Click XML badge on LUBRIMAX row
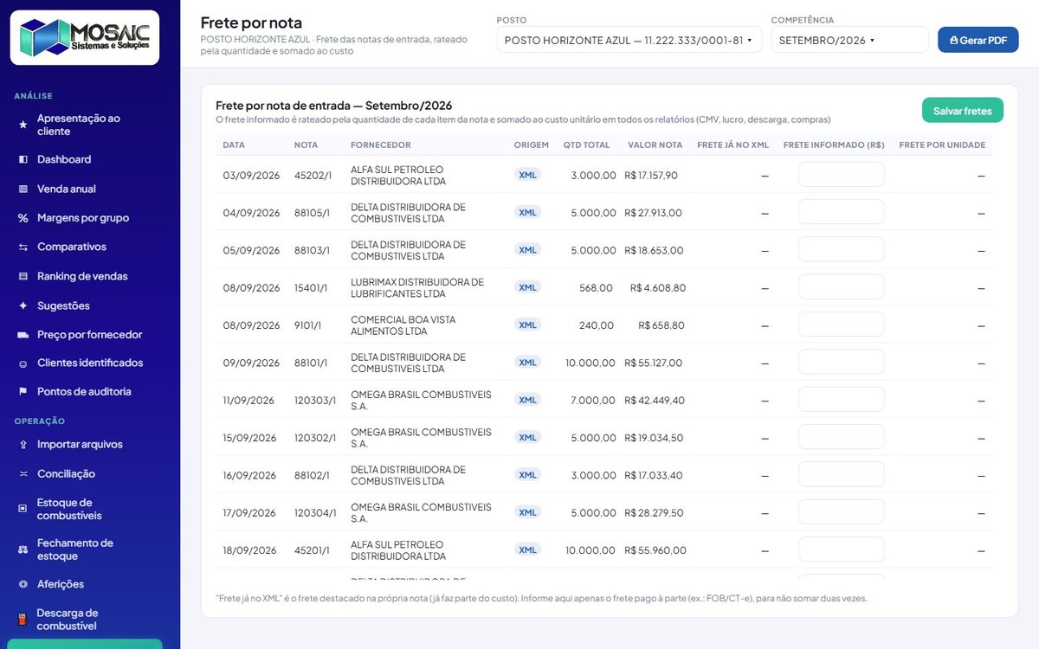 [x=527, y=287]
